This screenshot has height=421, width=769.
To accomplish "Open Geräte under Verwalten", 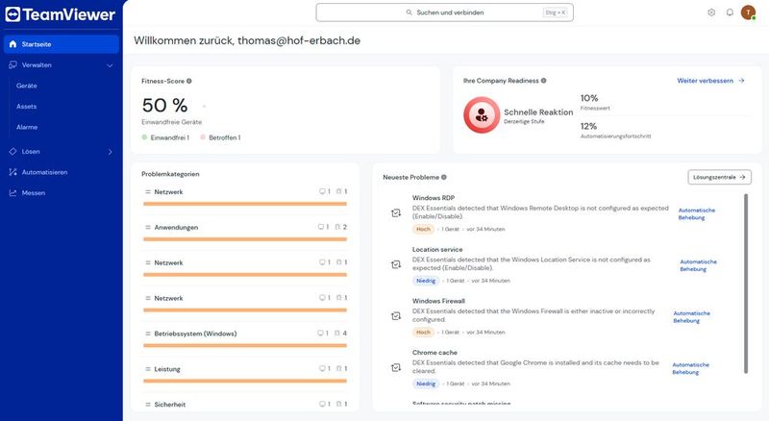I will click(x=27, y=86).
